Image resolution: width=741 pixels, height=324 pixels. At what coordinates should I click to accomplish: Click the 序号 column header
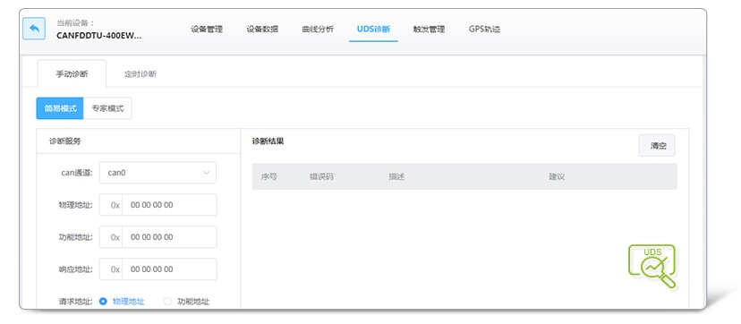(268, 177)
